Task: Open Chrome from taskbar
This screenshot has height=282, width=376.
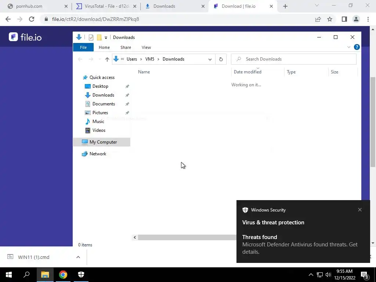Action: point(63,275)
